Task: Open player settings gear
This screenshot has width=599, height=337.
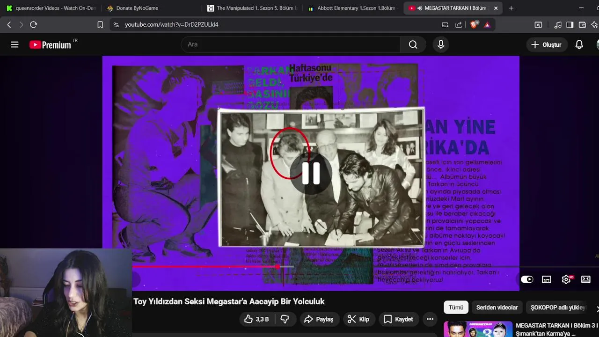Action: point(566,279)
